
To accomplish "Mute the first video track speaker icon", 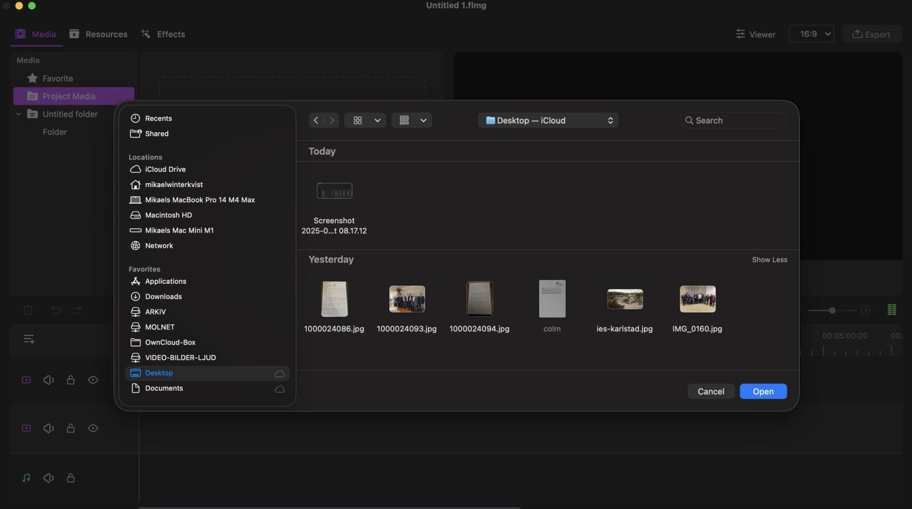I will (x=49, y=380).
